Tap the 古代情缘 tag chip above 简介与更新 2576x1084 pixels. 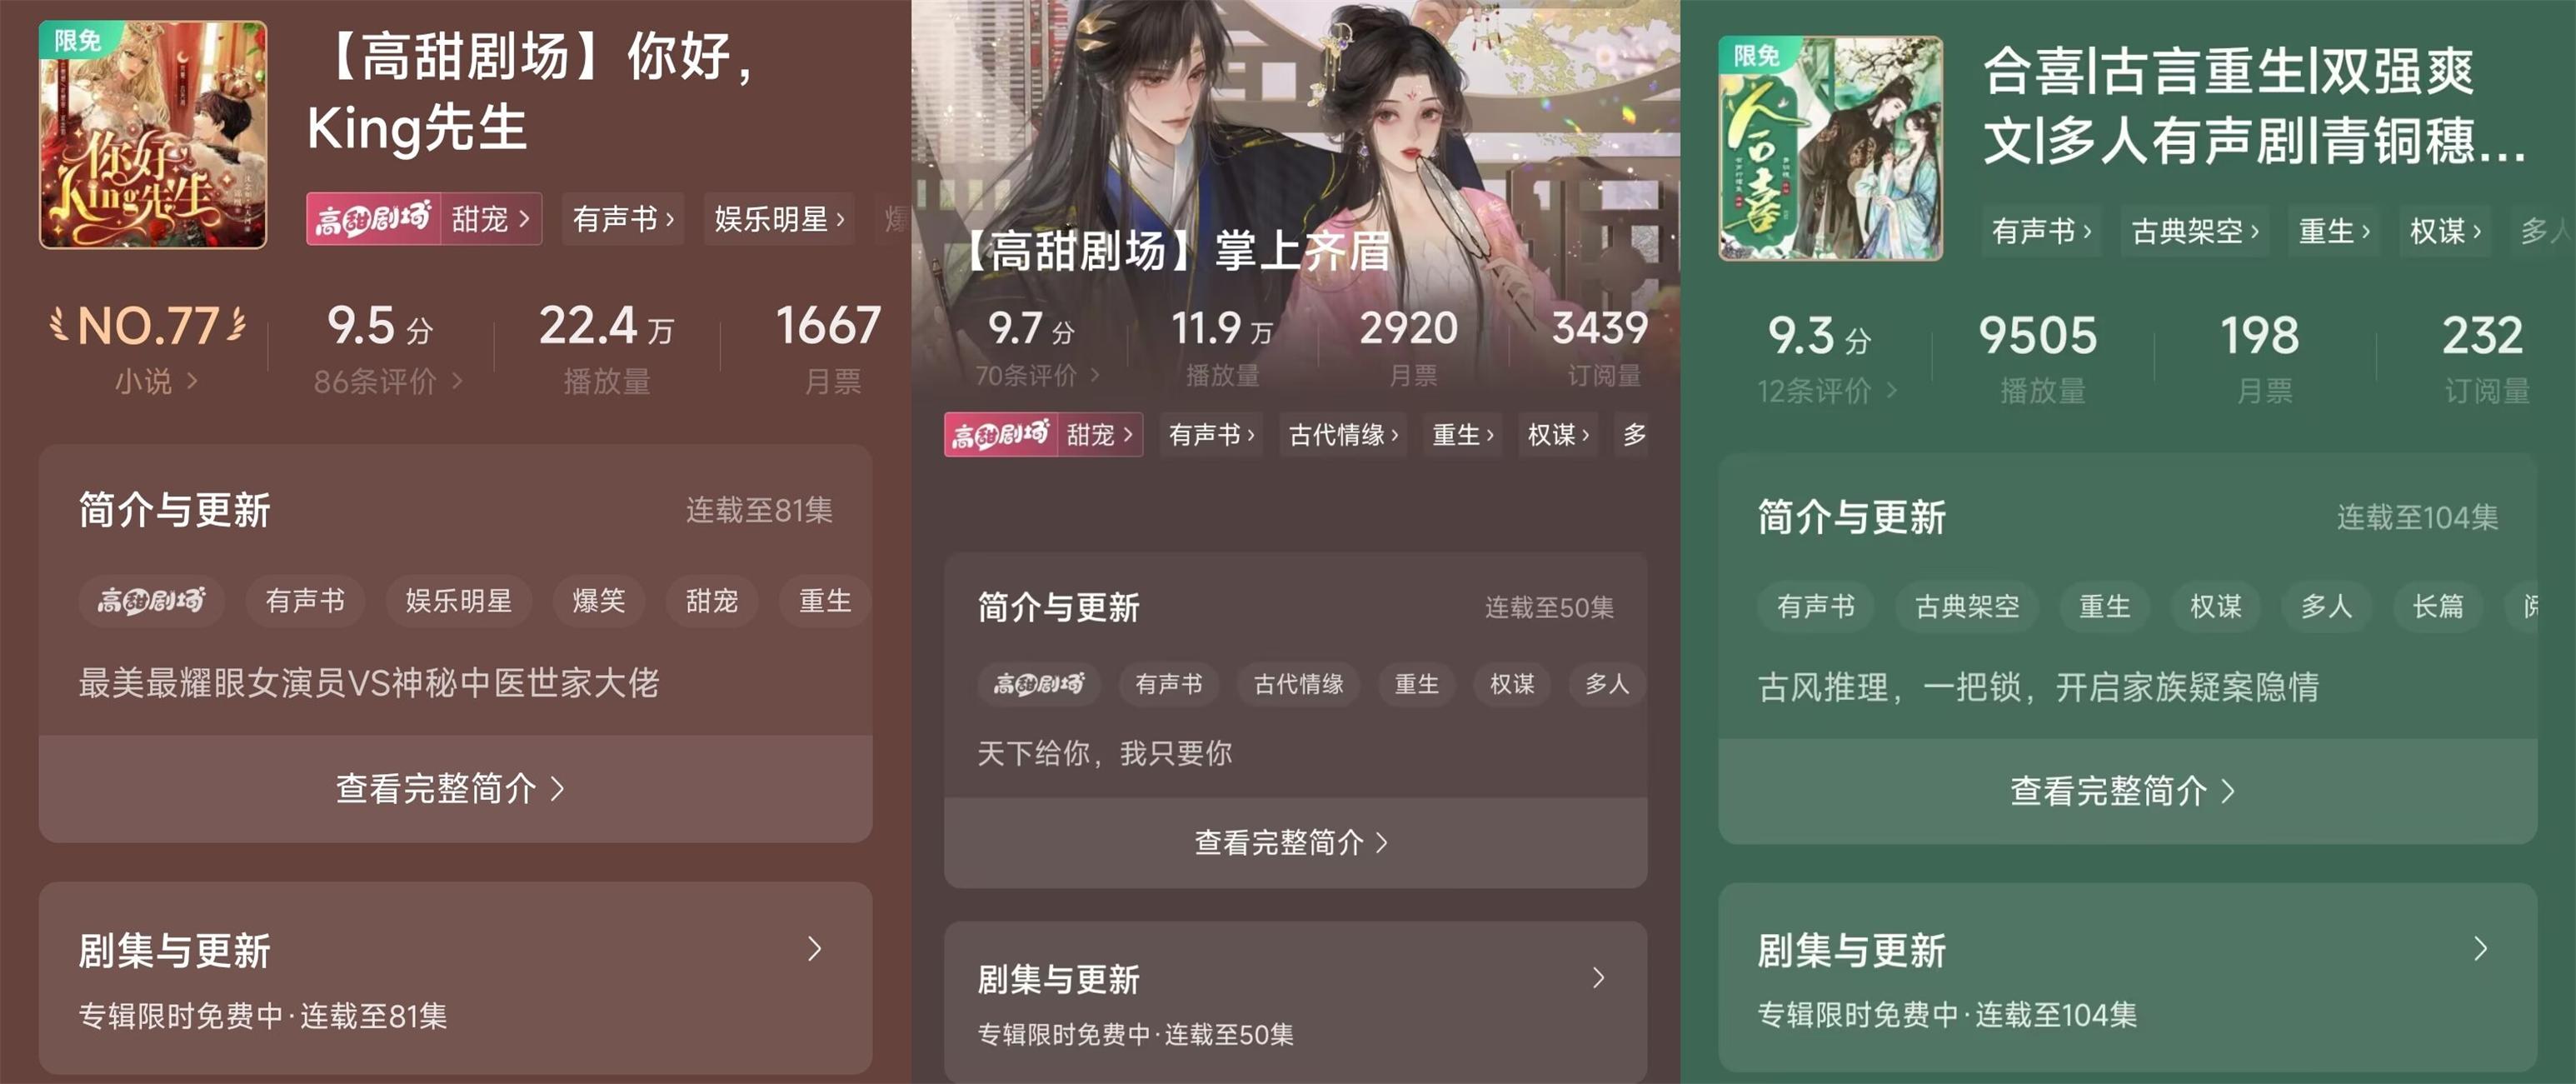point(1343,435)
